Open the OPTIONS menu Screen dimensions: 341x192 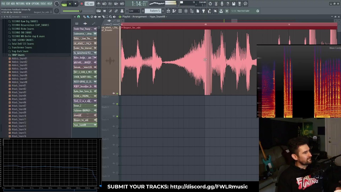35,3
